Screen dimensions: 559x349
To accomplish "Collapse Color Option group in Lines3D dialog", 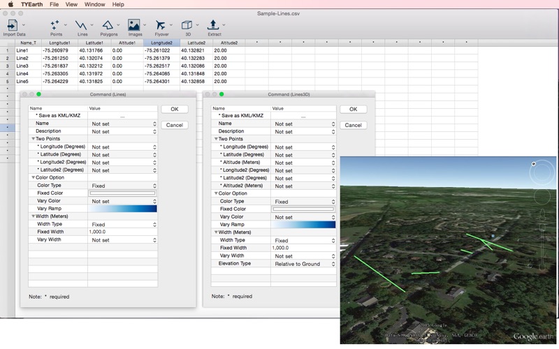I will [216, 193].
